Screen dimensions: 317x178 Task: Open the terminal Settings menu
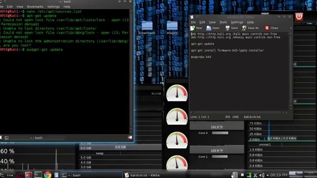pos(53,6)
